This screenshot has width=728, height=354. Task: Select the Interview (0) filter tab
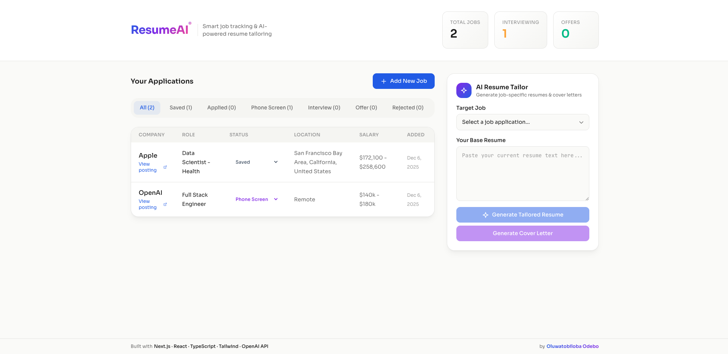324,107
